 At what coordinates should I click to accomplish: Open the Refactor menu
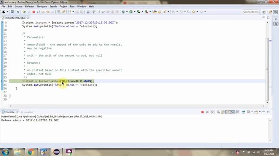point(30,6)
